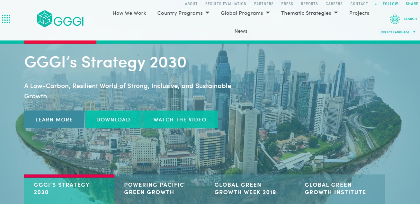The image size is (420, 204).
Task: Open the Select Language dropdown
Action: pos(398,32)
